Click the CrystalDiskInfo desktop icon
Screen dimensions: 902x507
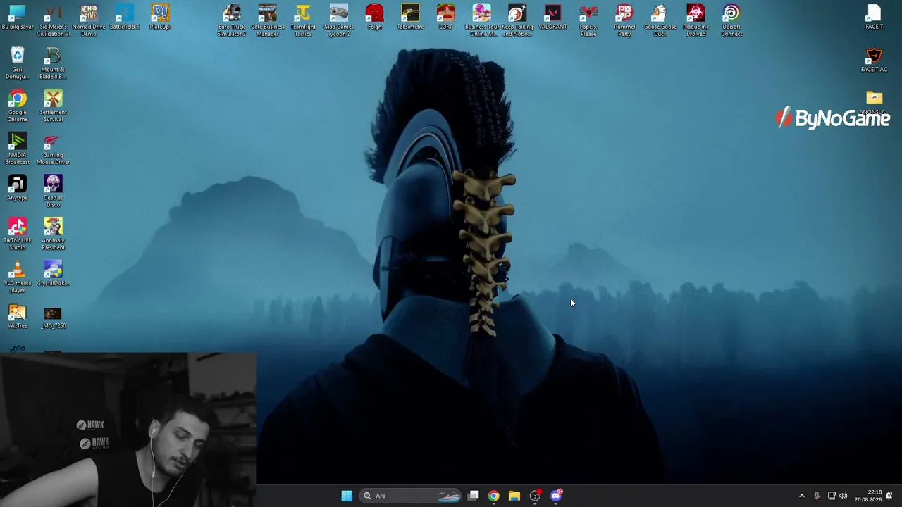tap(53, 274)
